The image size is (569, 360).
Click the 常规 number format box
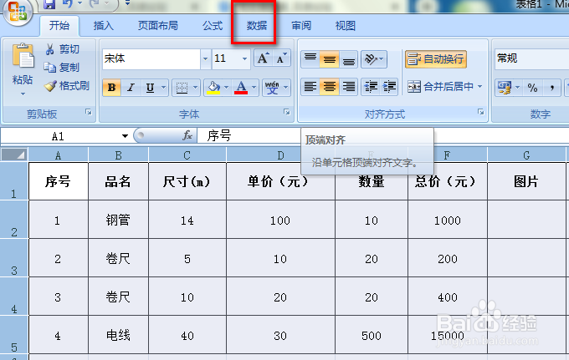531,58
